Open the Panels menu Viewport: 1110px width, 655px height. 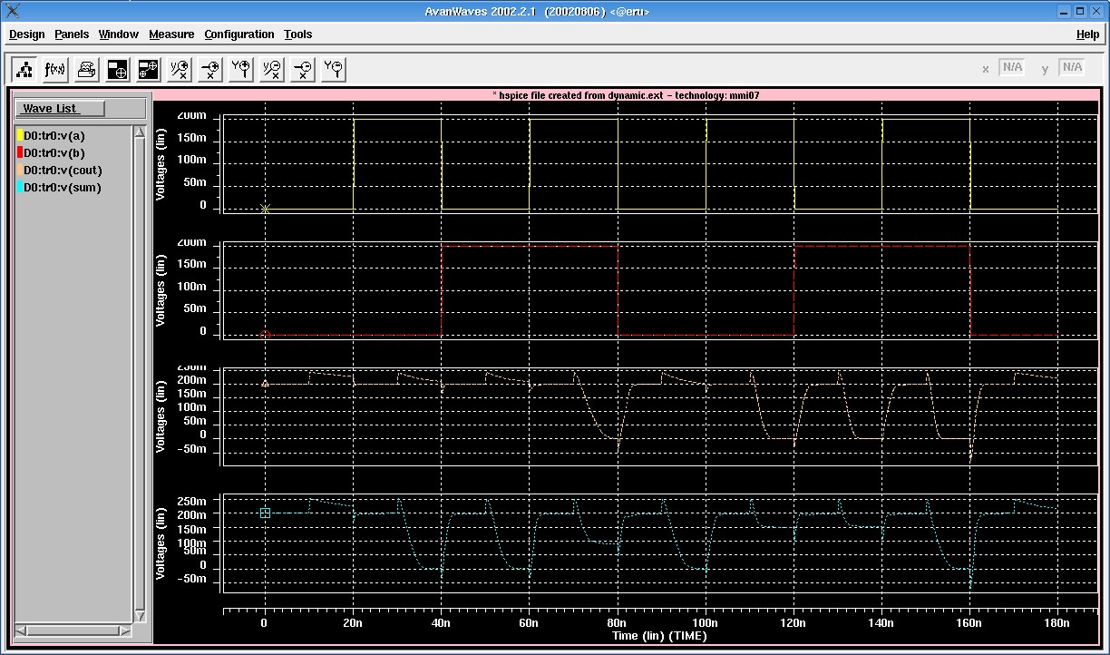point(72,34)
